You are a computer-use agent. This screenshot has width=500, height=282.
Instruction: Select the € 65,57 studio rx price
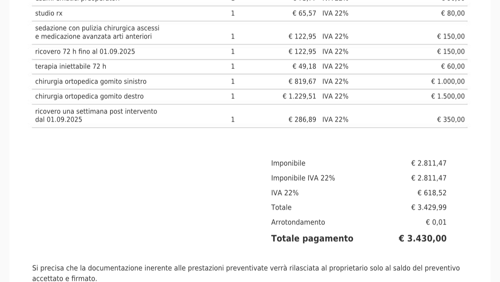[304, 14]
